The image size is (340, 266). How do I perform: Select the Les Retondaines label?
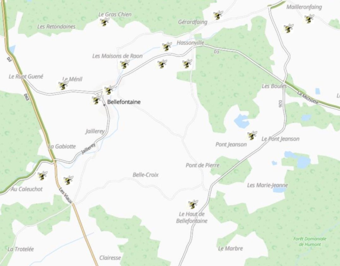point(56,27)
